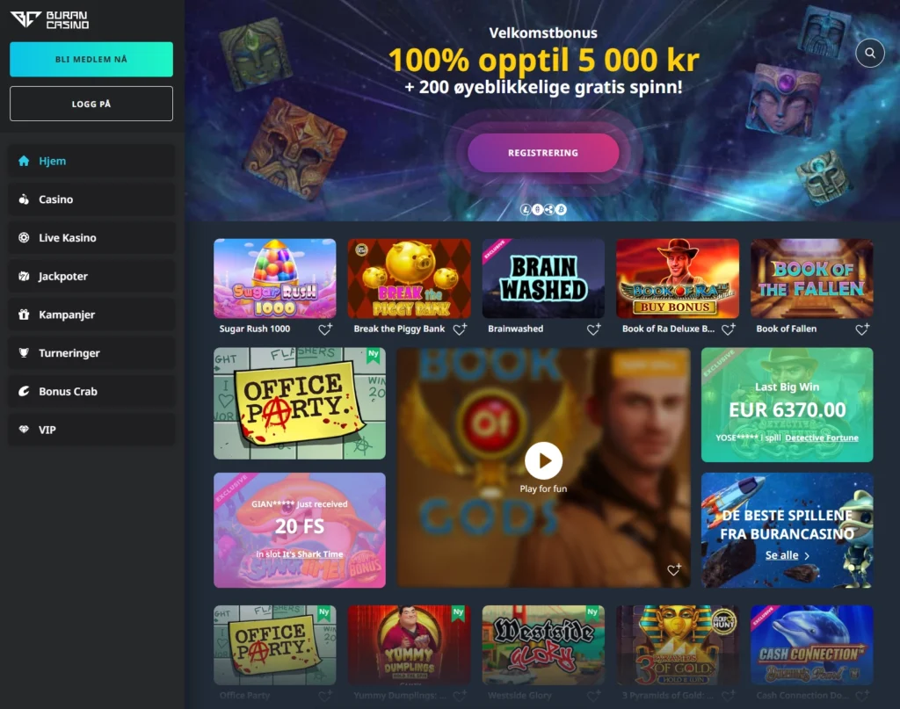Open the search magnifier icon
The width and height of the screenshot is (900, 709).
pos(870,54)
